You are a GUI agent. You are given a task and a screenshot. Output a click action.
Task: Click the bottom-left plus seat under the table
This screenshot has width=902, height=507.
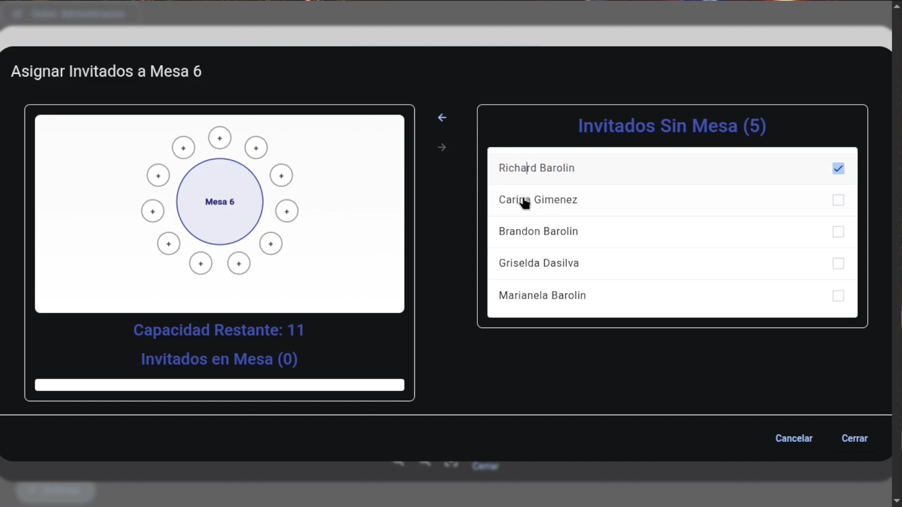[201, 264]
